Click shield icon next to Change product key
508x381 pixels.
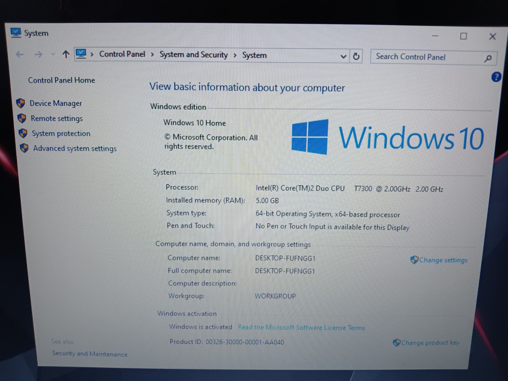pos(397,343)
